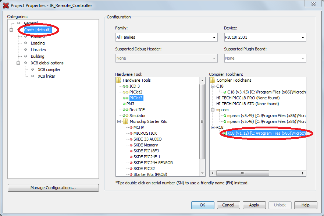The width and height of the screenshot is (324, 216).
Task: Click the Apply button
Action: pos(254,205)
